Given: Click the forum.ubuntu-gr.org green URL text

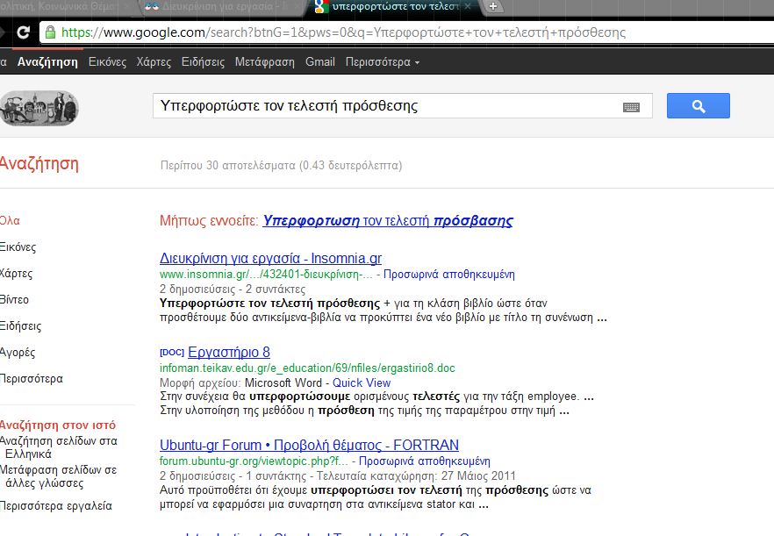Looking at the screenshot, I should click(x=254, y=461).
